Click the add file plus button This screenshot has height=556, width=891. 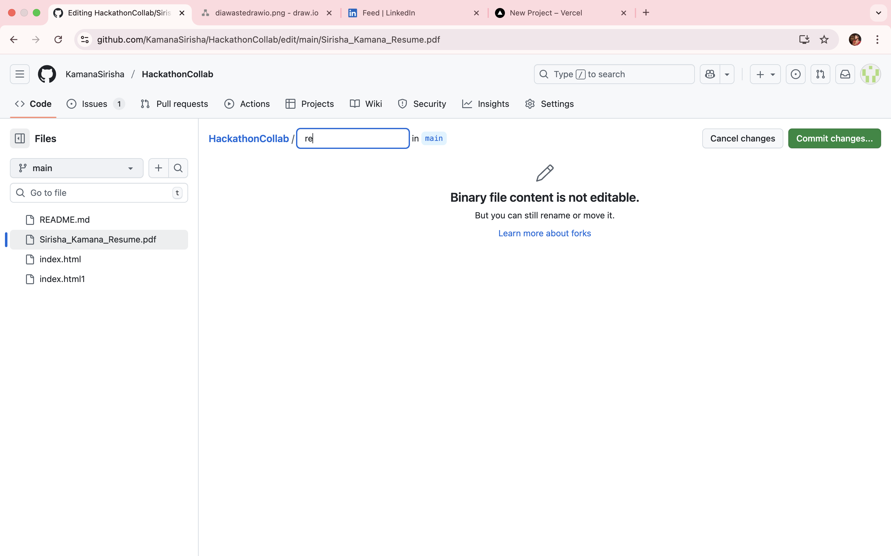pyautogui.click(x=158, y=168)
